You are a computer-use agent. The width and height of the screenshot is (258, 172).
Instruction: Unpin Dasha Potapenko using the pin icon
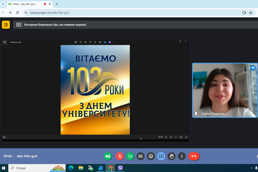(x=196, y=114)
